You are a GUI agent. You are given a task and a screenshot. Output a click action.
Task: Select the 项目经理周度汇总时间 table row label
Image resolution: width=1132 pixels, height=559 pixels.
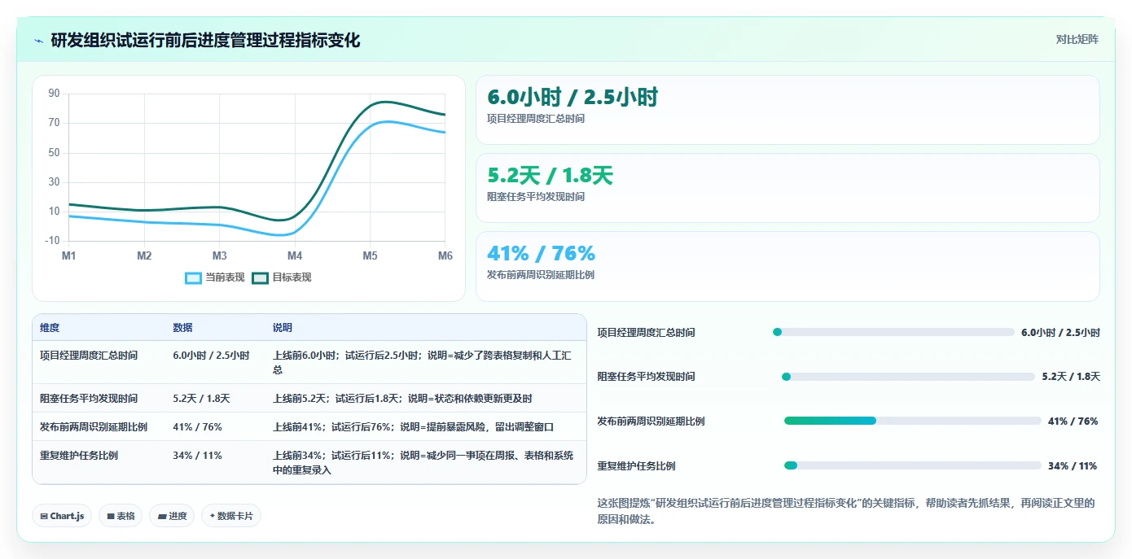click(x=89, y=356)
